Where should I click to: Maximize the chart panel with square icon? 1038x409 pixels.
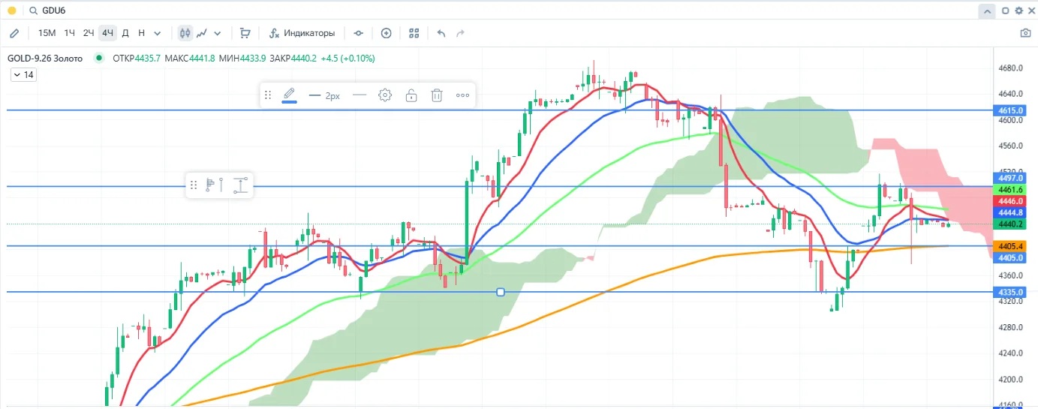point(1005,11)
